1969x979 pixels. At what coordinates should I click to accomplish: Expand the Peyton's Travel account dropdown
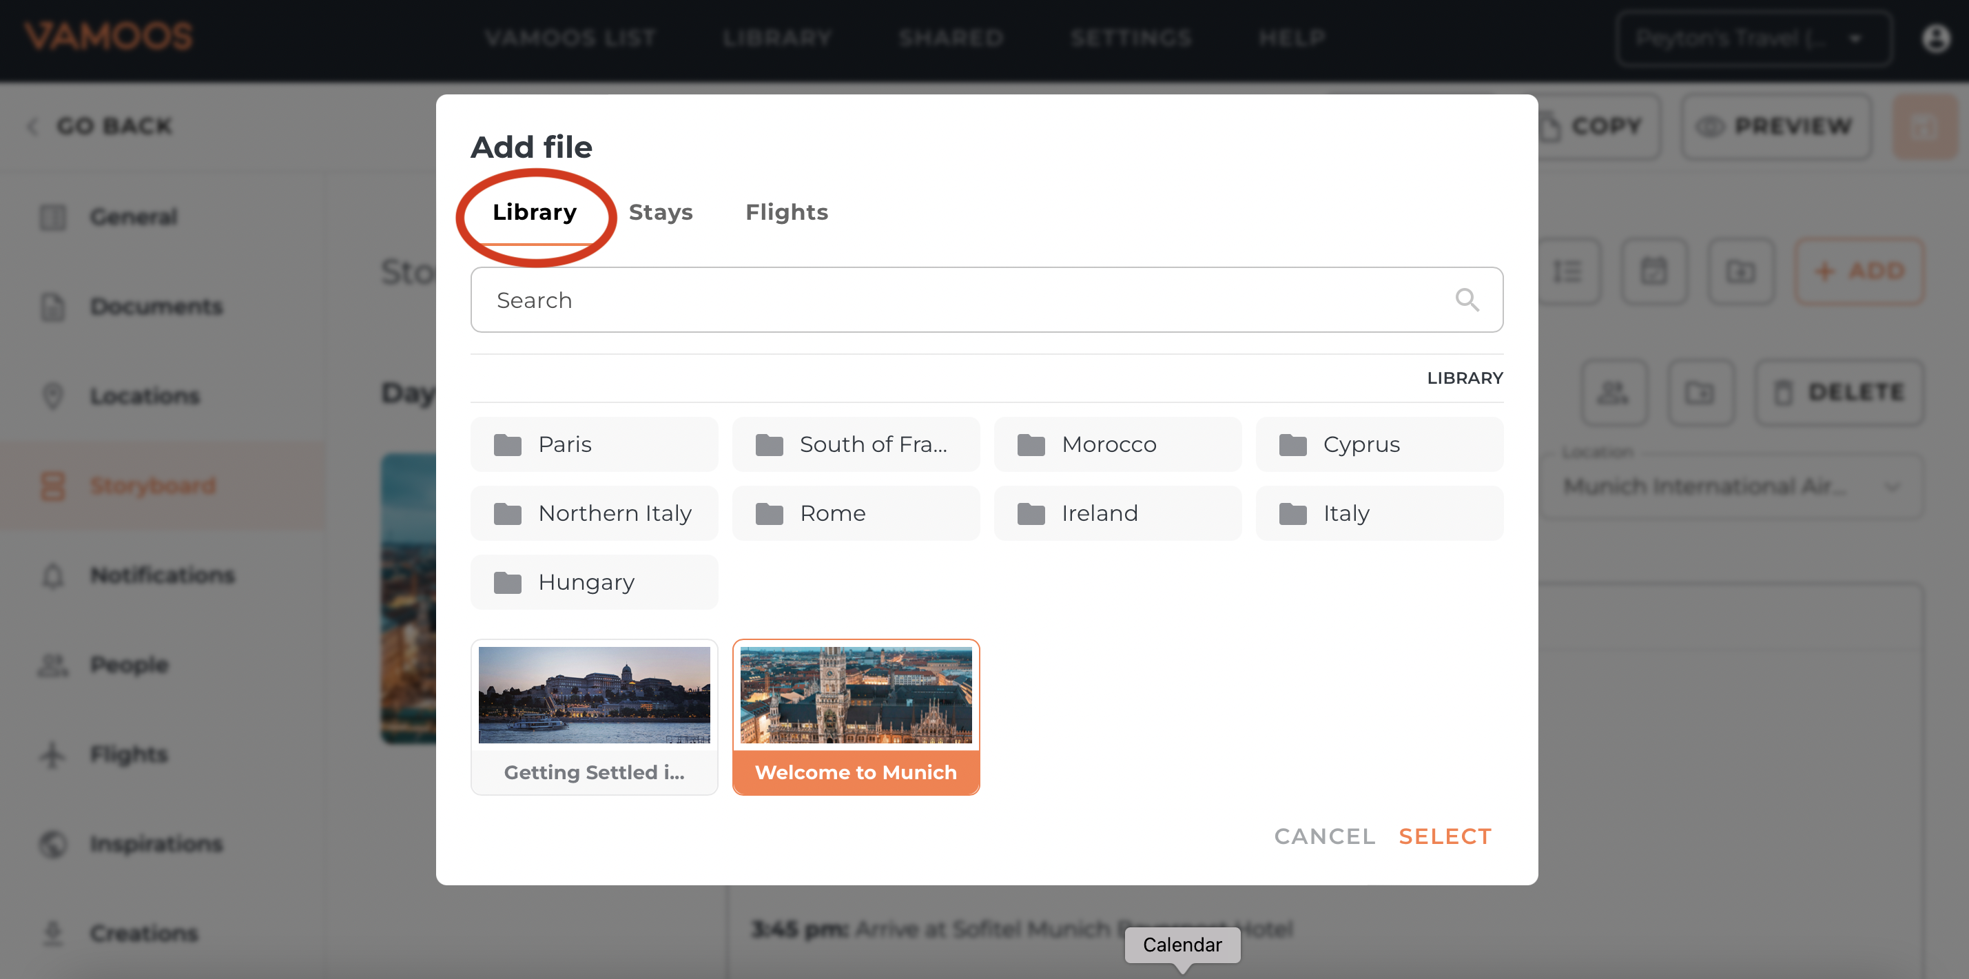click(x=1753, y=38)
